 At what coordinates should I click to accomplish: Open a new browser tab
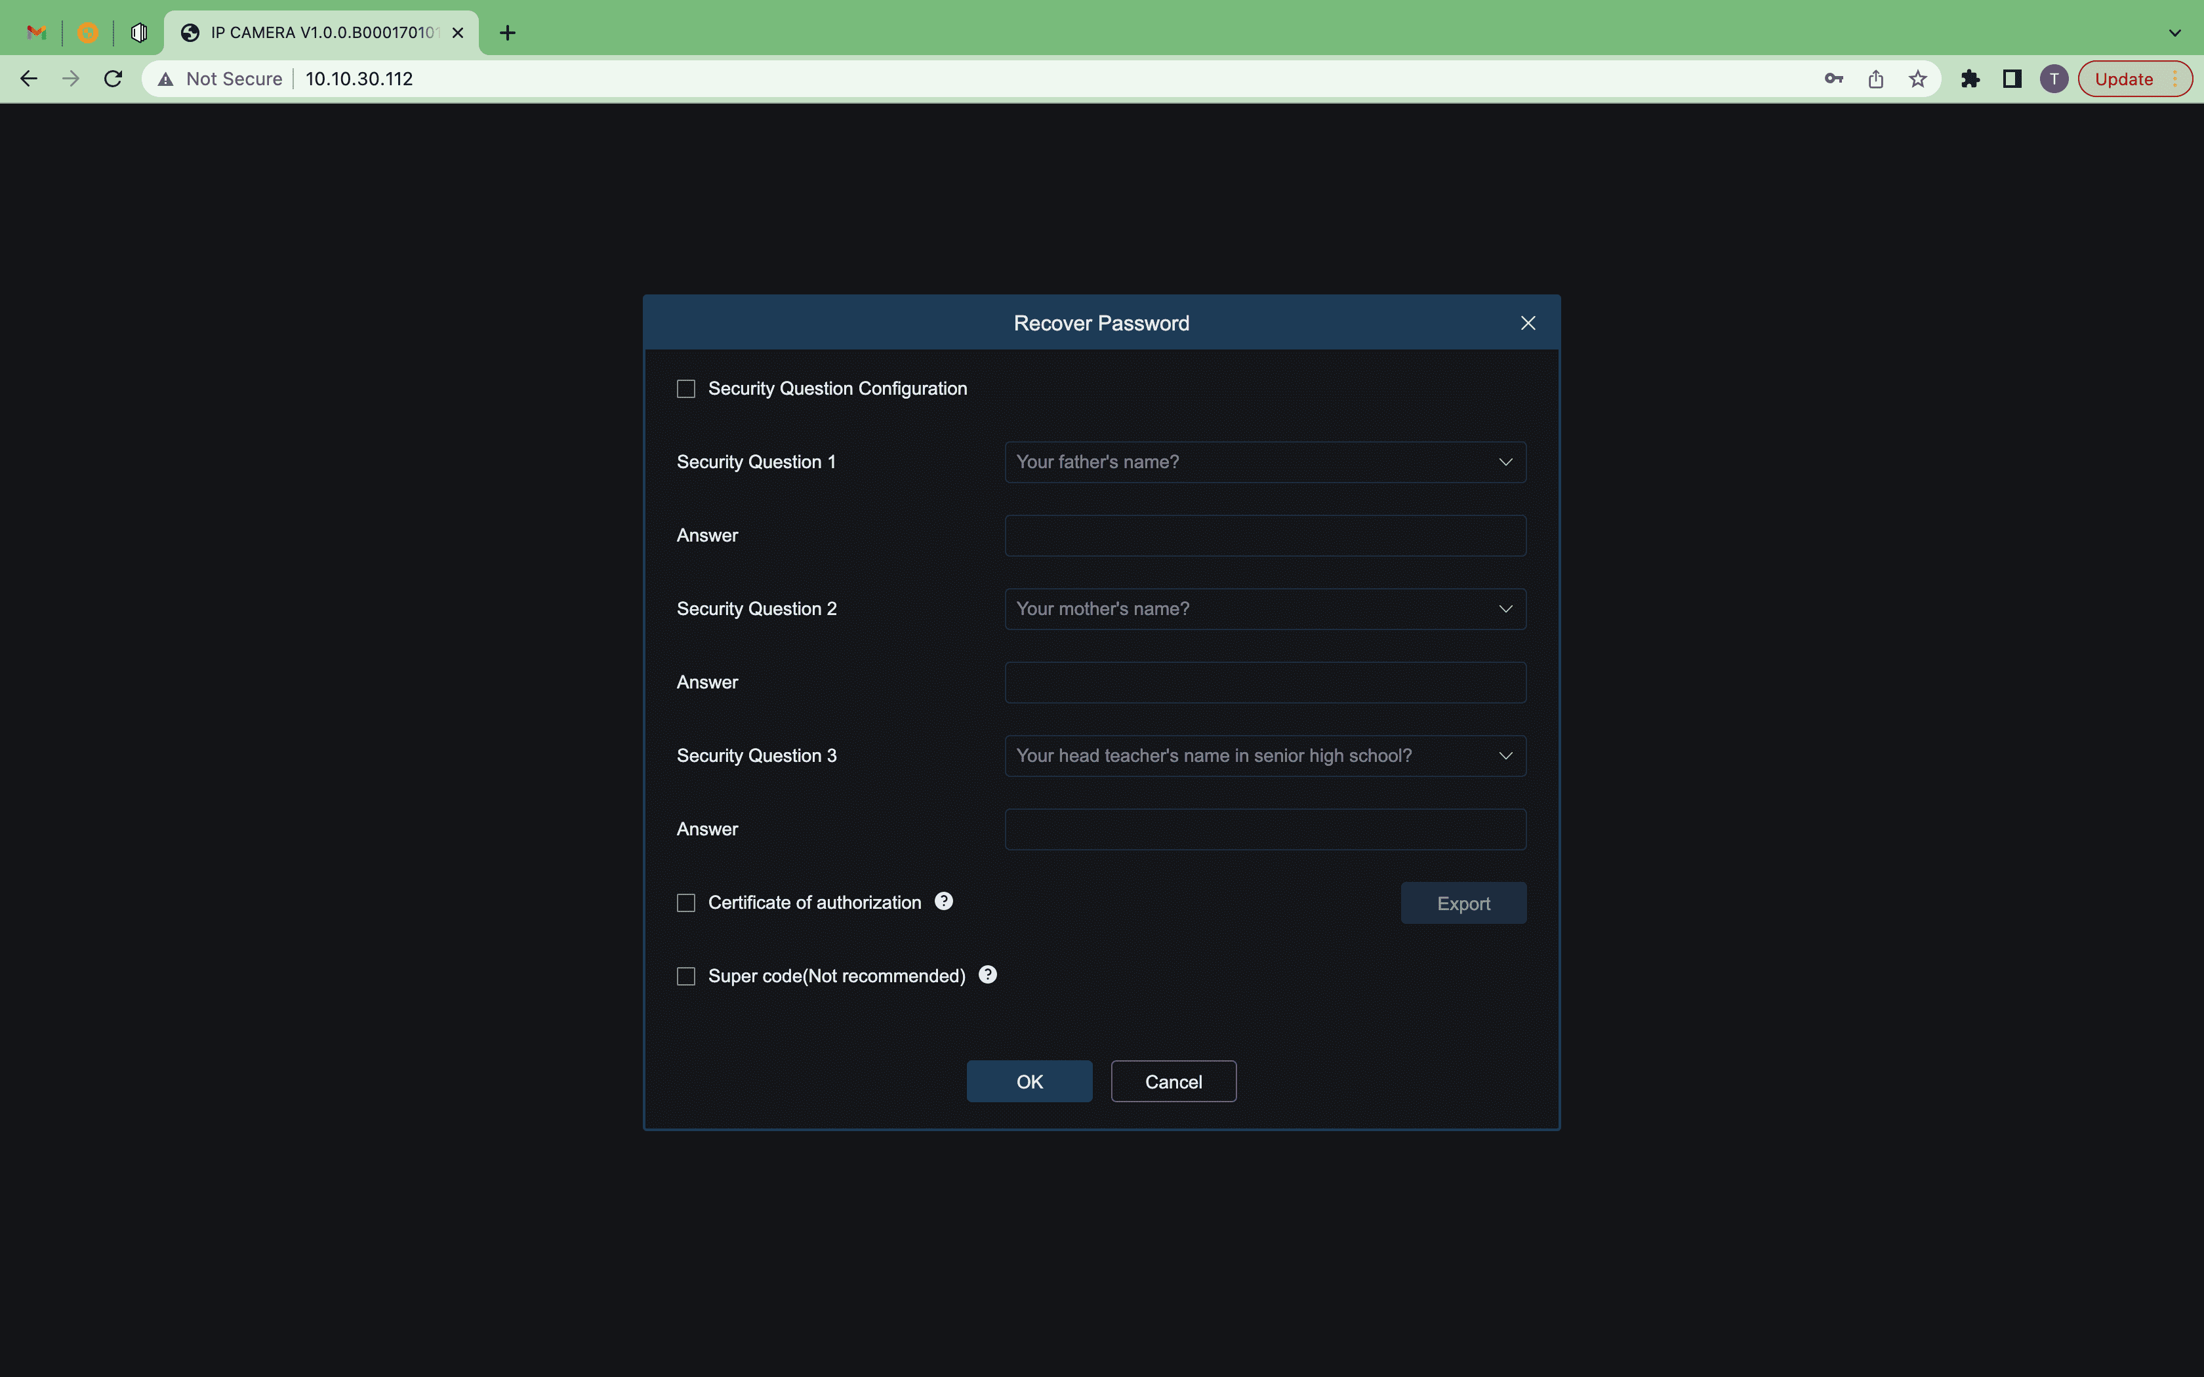point(507,33)
